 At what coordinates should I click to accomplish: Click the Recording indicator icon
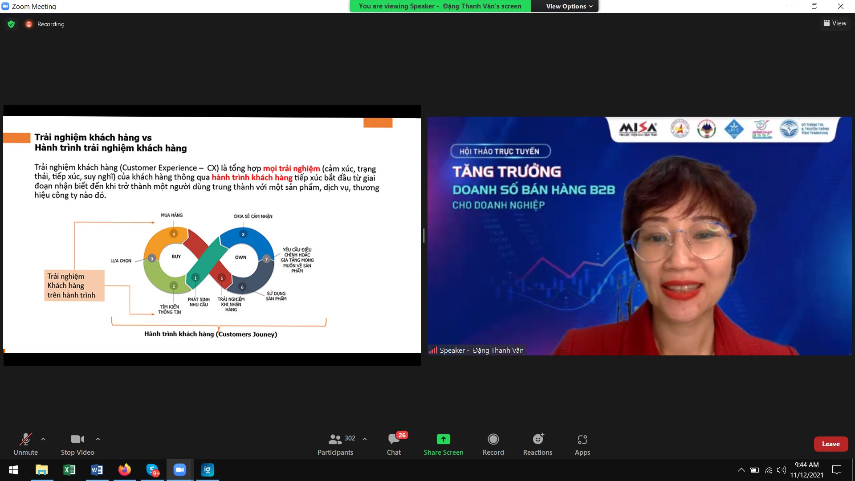[x=29, y=24]
